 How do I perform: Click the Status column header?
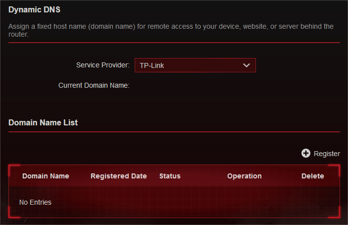(170, 176)
